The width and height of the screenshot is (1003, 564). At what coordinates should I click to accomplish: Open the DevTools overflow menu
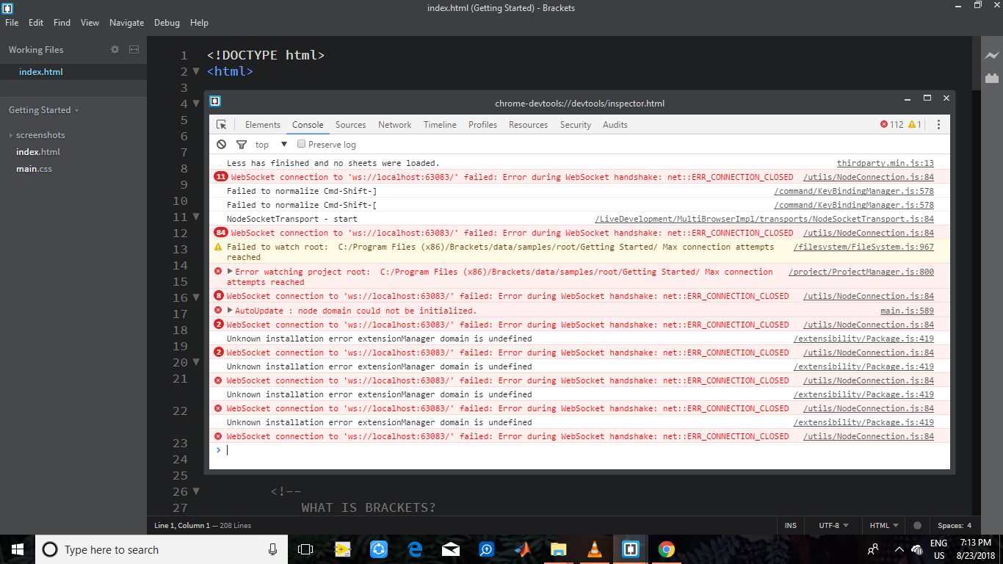938,125
